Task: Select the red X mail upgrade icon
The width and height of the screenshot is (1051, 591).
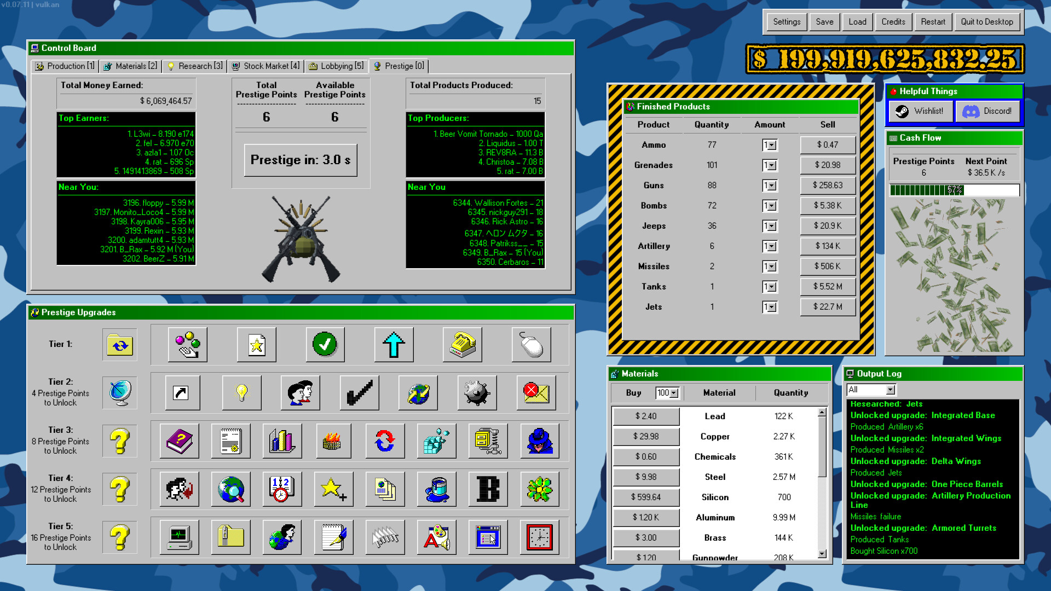Action: [x=536, y=393]
